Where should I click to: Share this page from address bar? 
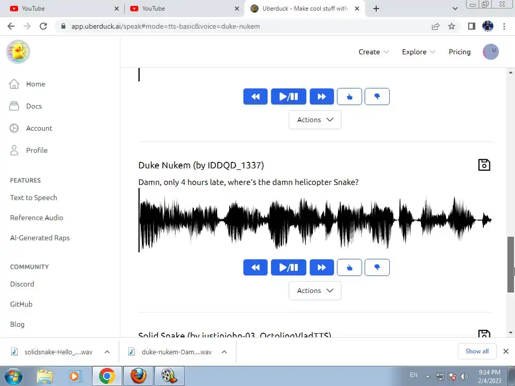pyautogui.click(x=436, y=26)
